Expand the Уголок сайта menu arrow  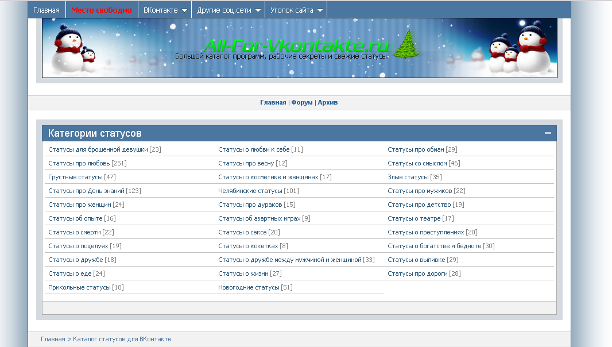(x=320, y=10)
